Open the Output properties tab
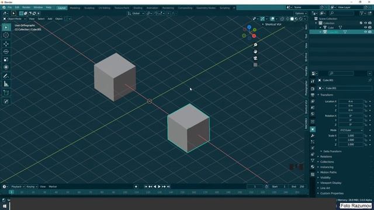Screen dimensions: 374x210 tap(313, 95)
